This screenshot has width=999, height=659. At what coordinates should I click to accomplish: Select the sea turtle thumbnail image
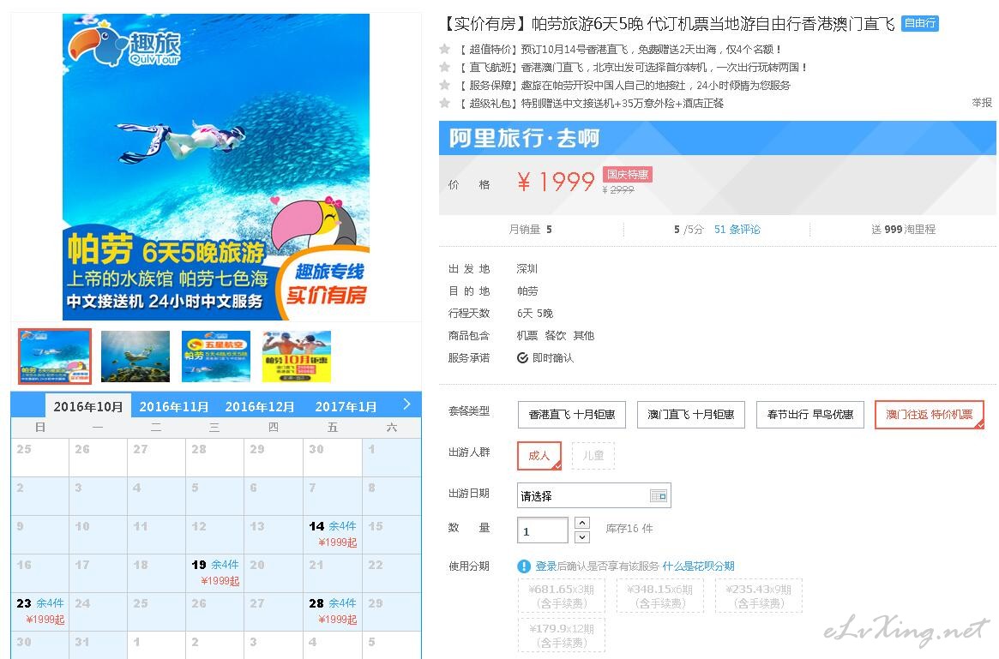pyautogui.click(x=135, y=356)
